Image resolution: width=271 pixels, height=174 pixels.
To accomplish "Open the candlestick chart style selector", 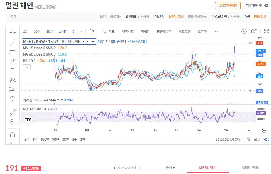I will tap(92, 31).
